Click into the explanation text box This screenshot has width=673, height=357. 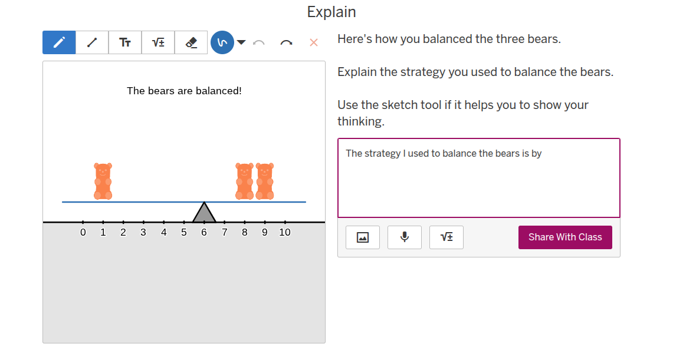click(478, 183)
